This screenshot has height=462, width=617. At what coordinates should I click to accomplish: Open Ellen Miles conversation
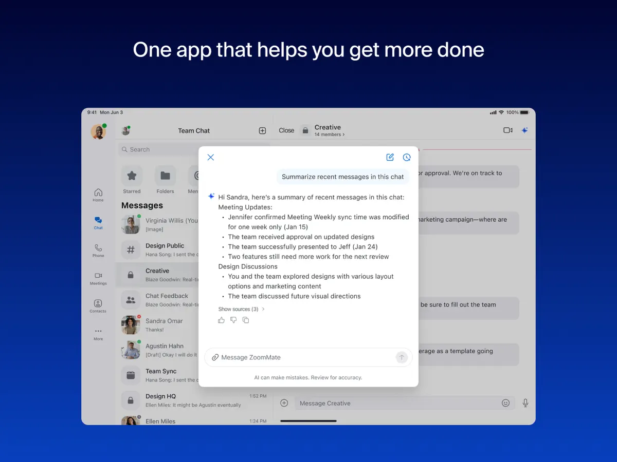click(194, 420)
